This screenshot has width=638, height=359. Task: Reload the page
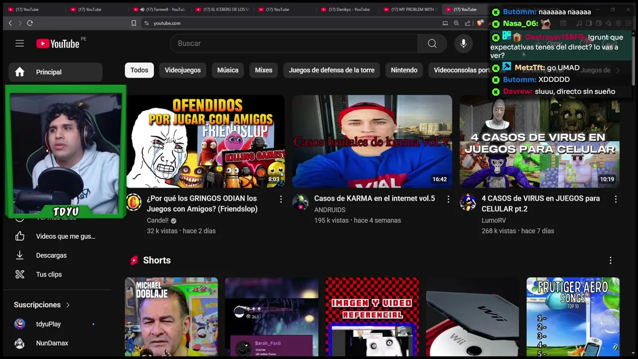point(30,23)
